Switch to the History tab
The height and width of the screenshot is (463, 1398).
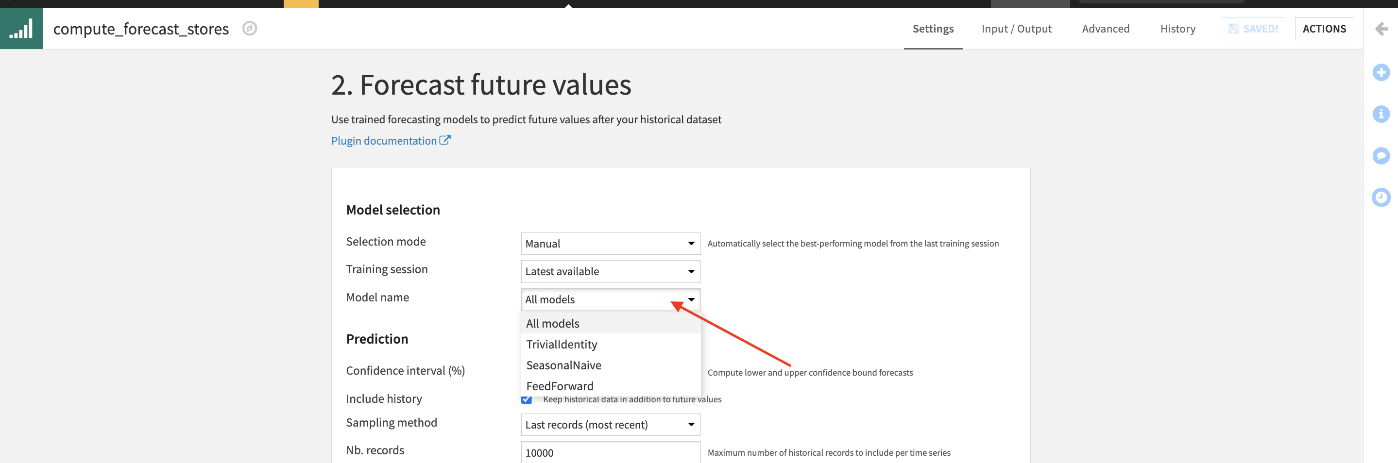tap(1177, 29)
